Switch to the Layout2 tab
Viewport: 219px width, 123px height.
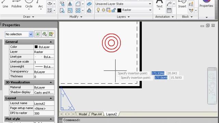(111, 114)
